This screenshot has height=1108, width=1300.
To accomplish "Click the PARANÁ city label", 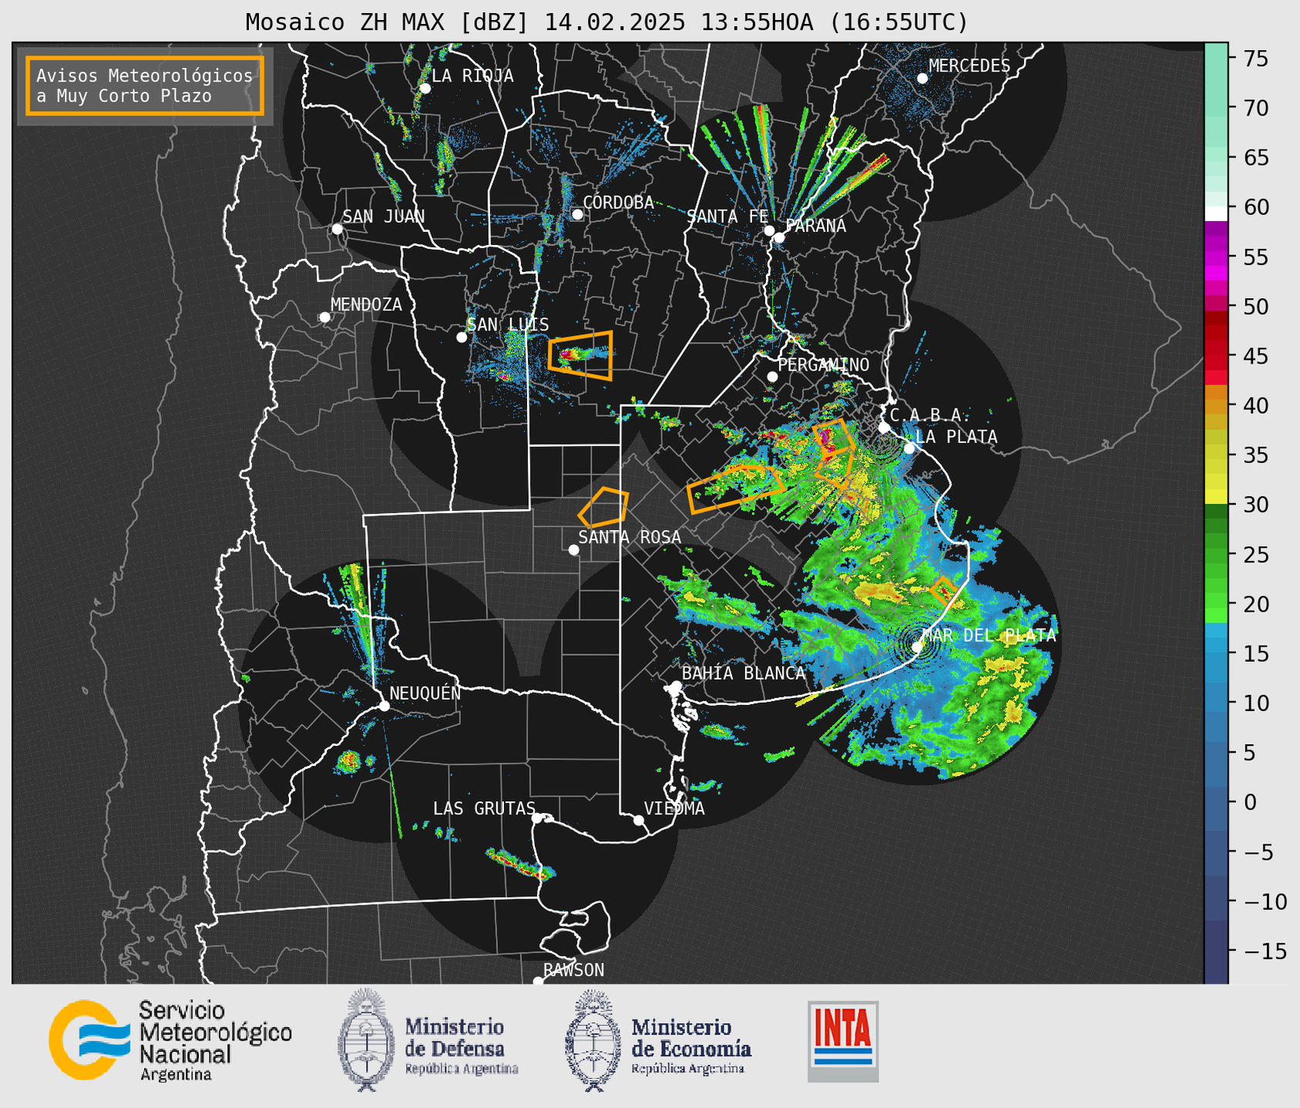I will 815,226.
